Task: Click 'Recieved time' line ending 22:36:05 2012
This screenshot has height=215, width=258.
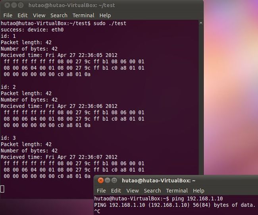Action: (x=59, y=55)
